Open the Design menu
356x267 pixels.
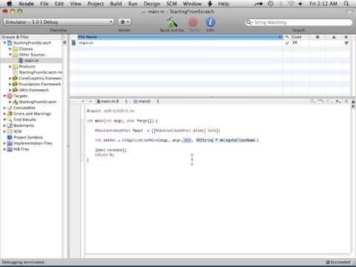152,4
